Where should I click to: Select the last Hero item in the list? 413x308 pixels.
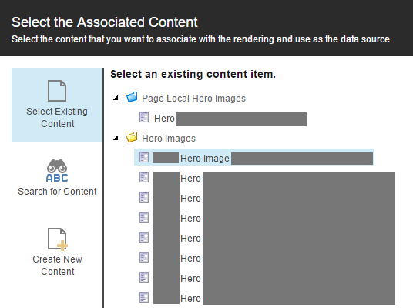pos(190,299)
